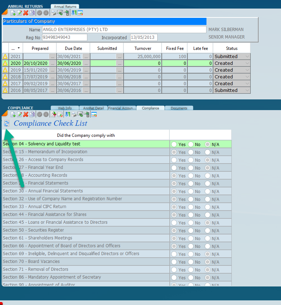The width and height of the screenshot is (281, 305).
Task: Click the ellipsis button in 2021 Submitted cell
Action: 119,56
